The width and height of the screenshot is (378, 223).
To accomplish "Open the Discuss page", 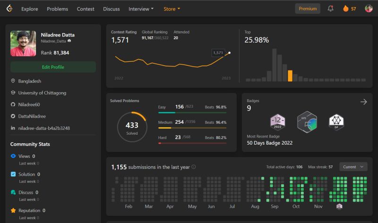I will (112, 9).
